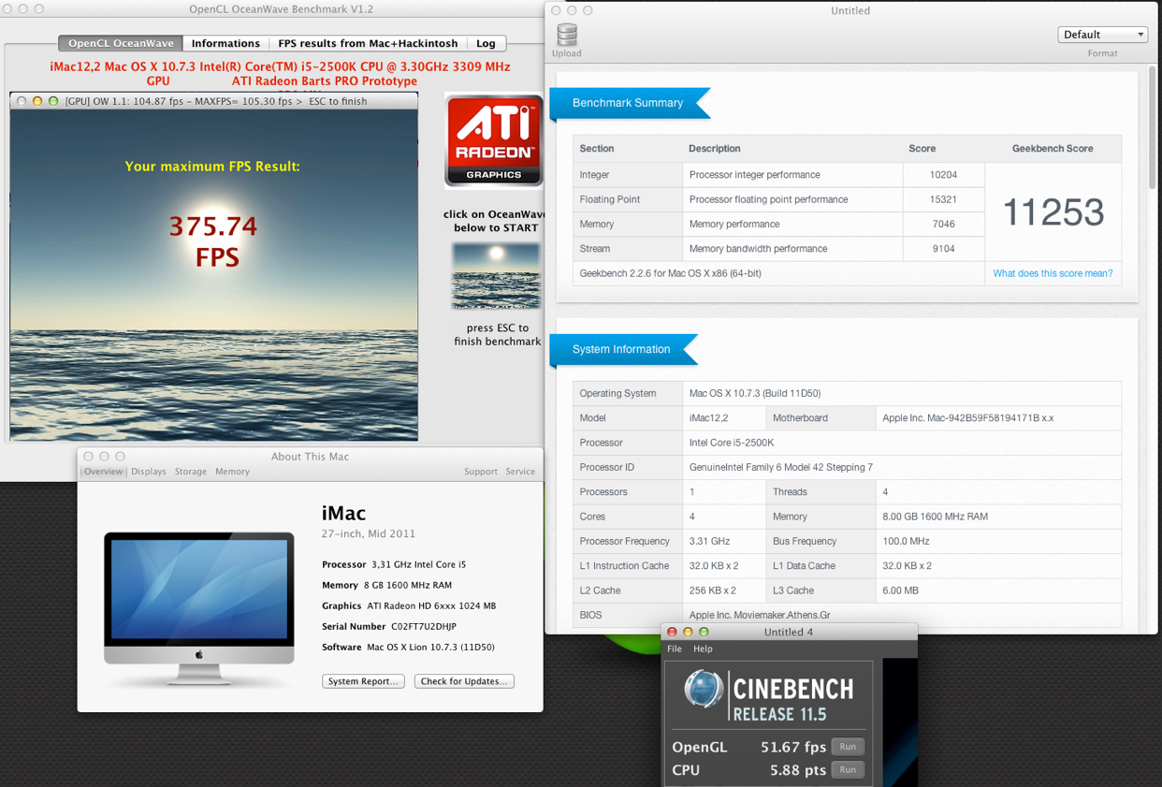This screenshot has height=787, width=1162.
Task: Open the Cinebench File menu
Action: coord(675,649)
